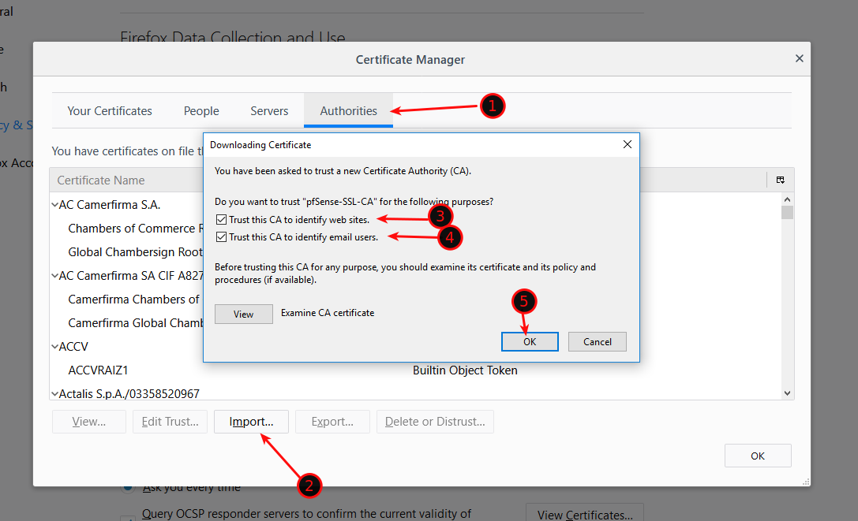Enable trust for identifying web sites
The width and height of the screenshot is (858, 521).
pos(222,219)
